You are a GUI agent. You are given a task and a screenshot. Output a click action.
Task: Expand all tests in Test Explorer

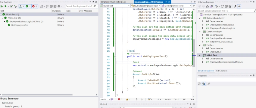[x=51, y=6]
